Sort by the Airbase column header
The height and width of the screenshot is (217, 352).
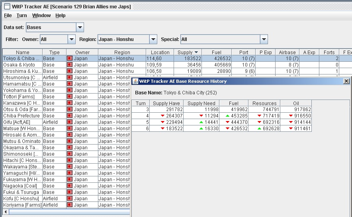click(287, 52)
